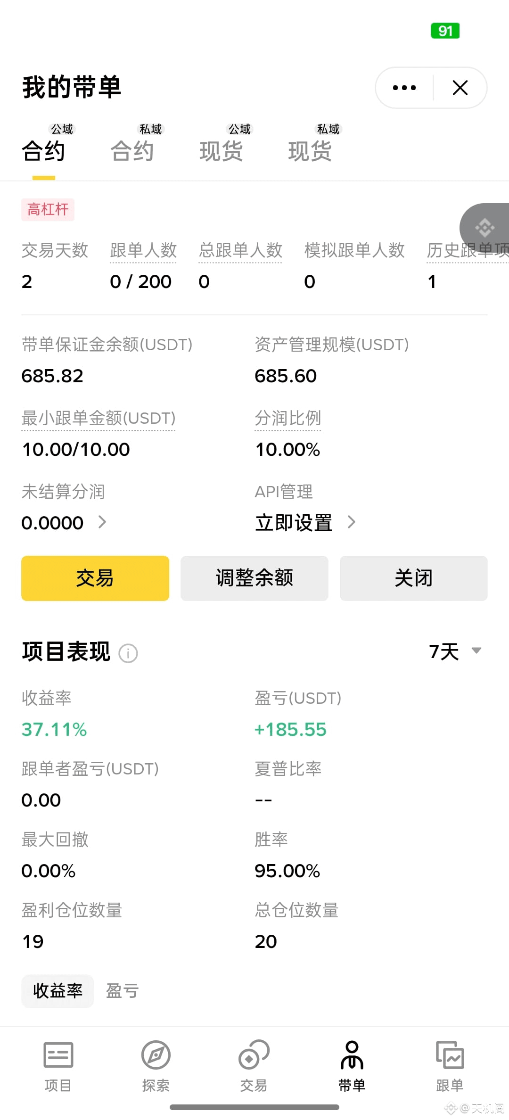Switch to 公域 现货 tab
This screenshot has height=1120, width=509.
[222, 144]
